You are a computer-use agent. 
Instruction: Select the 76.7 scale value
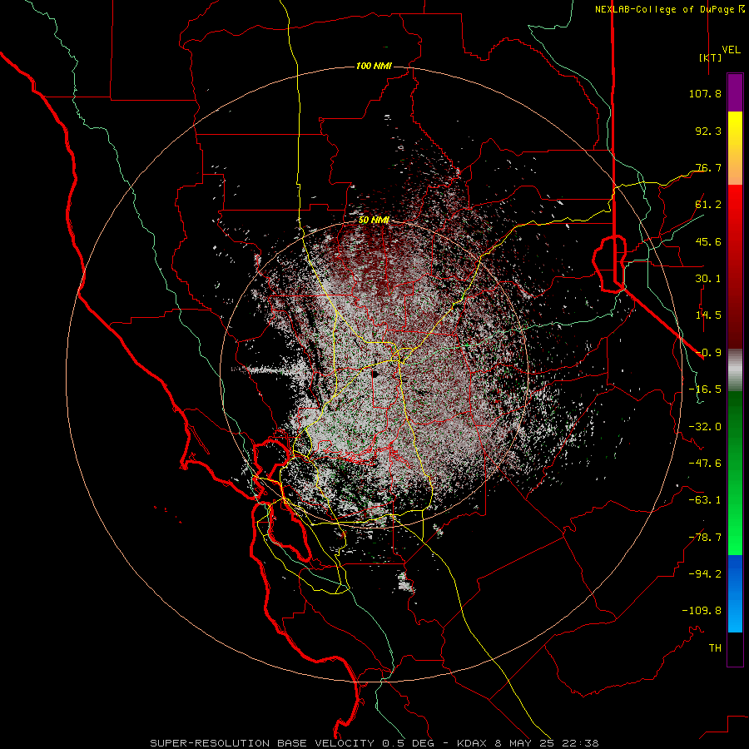(708, 167)
